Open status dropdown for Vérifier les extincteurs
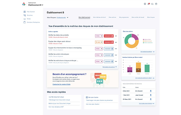The width and height of the screenshot is (181, 115). click(99, 61)
